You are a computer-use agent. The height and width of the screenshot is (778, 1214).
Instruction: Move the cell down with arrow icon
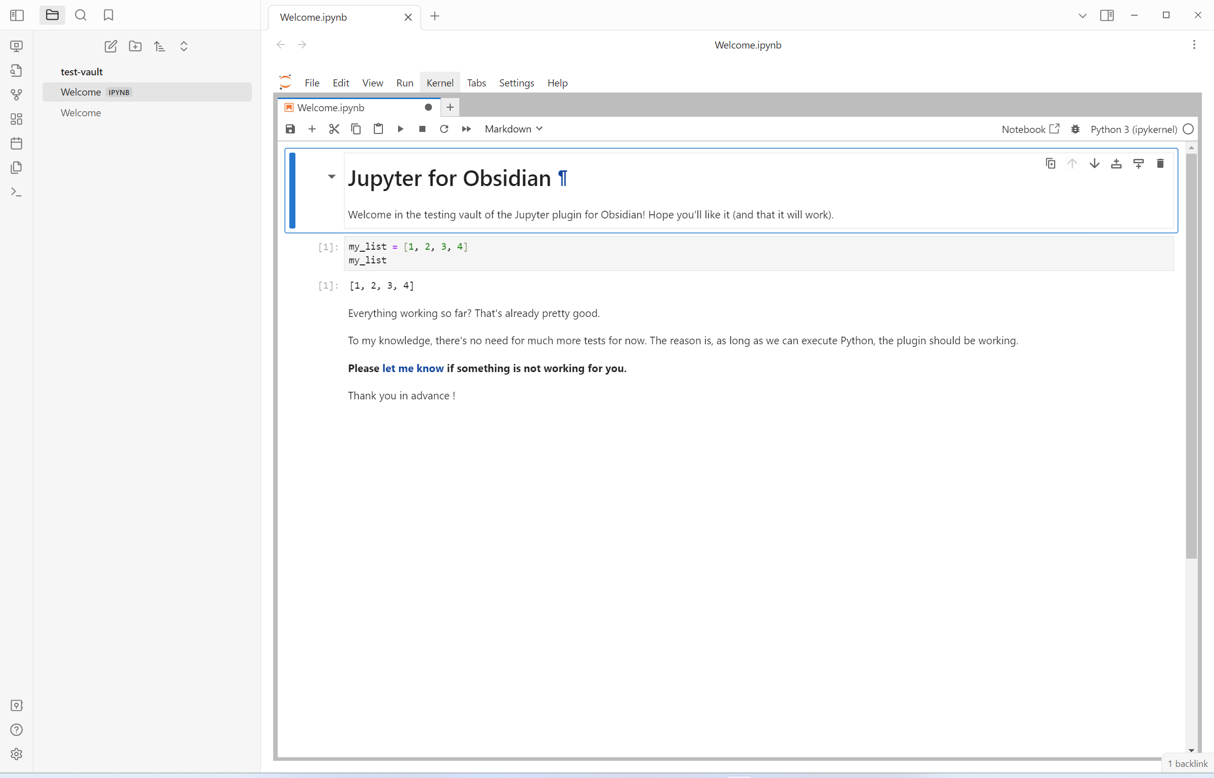(x=1094, y=163)
